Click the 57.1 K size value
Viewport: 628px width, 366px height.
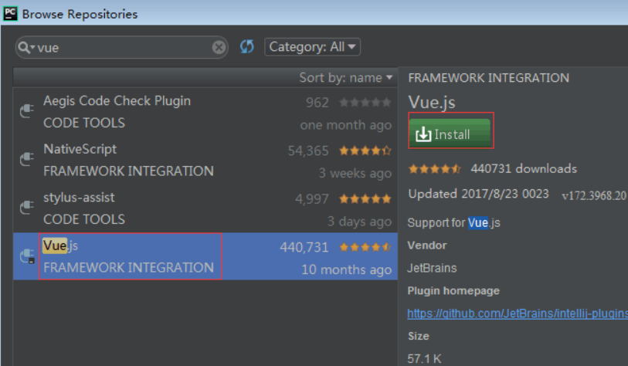pyautogui.click(x=424, y=358)
